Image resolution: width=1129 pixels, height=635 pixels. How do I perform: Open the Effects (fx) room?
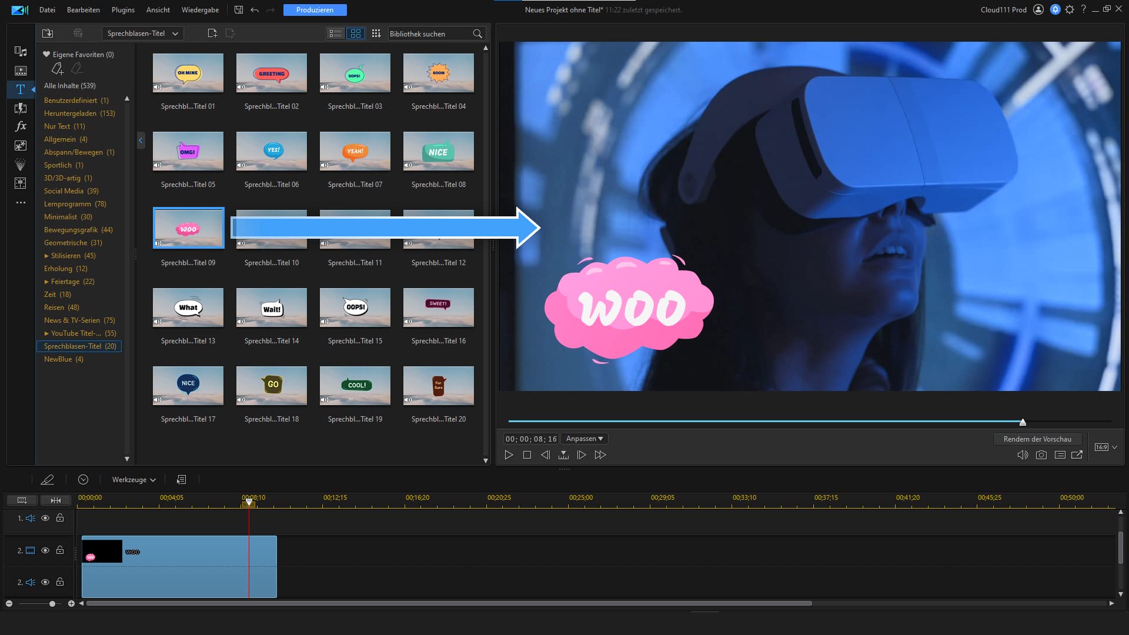(x=21, y=126)
